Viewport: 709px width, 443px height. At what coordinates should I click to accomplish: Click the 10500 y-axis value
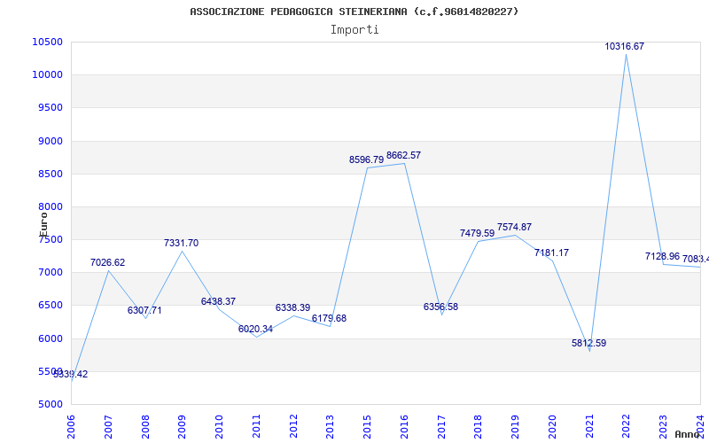[47, 42]
